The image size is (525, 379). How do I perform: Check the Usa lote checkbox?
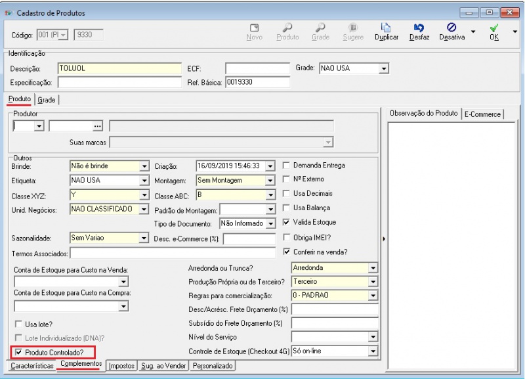[19, 324]
